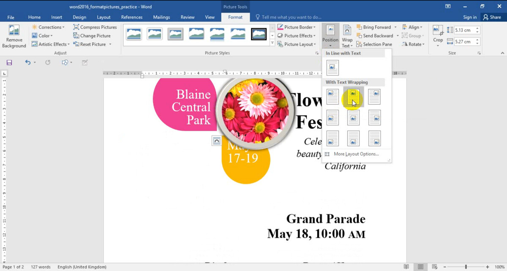The height and width of the screenshot is (271, 507).
Task: Open the Wrap Text menu
Action: click(347, 36)
